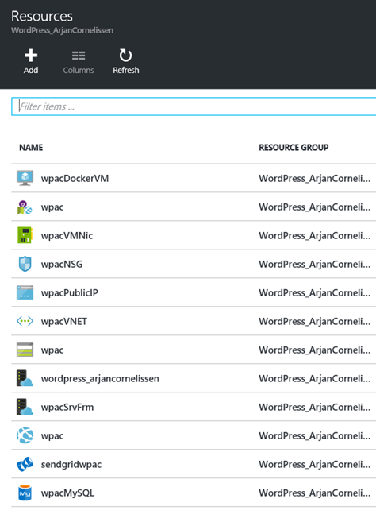
Task: Click the Filter items text field
Action: pos(194,106)
